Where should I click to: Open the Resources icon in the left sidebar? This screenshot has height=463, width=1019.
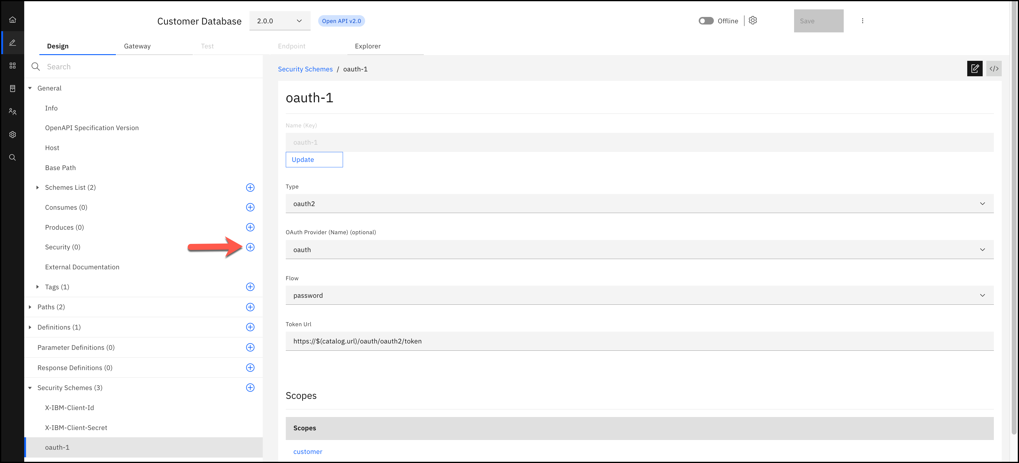click(12, 88)
